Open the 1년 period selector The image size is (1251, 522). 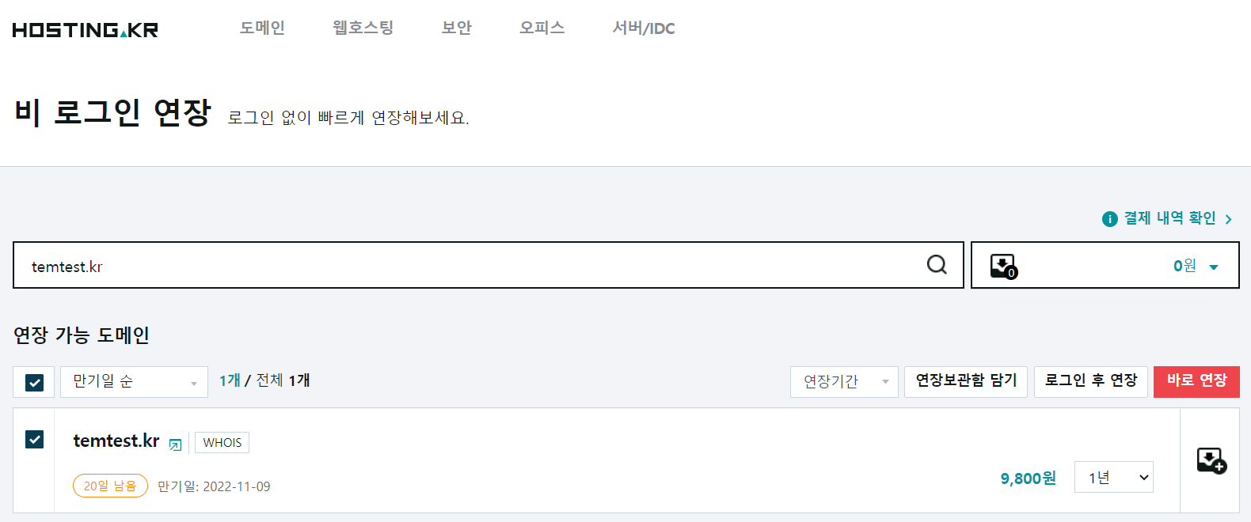point(1113,477)
